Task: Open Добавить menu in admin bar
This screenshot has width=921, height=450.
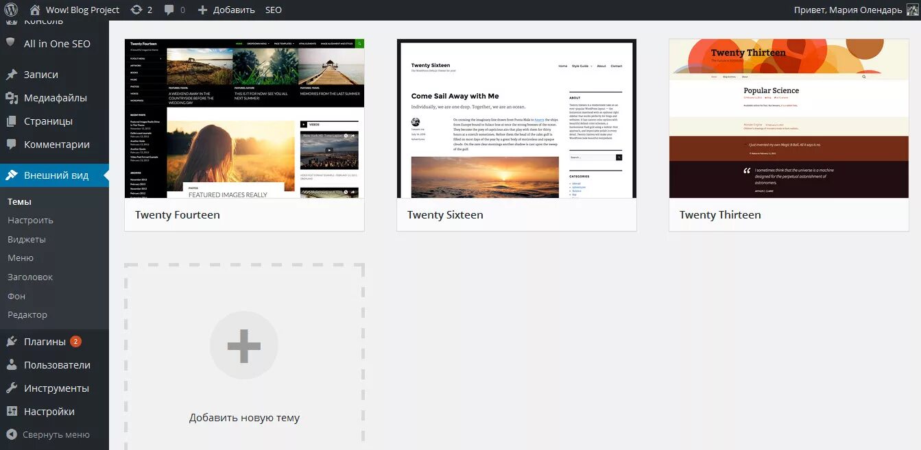Action: coord(234,10)
